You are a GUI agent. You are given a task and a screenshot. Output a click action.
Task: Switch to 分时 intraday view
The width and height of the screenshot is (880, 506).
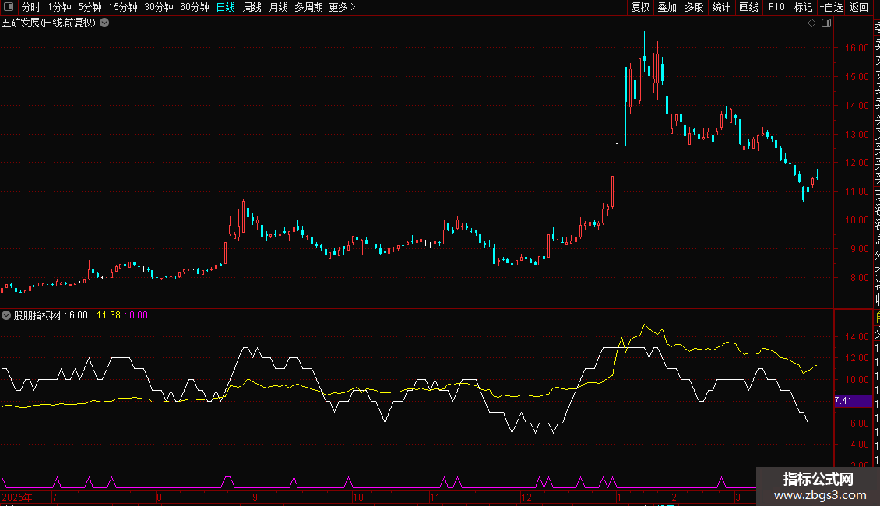click(x=31, y=7)
